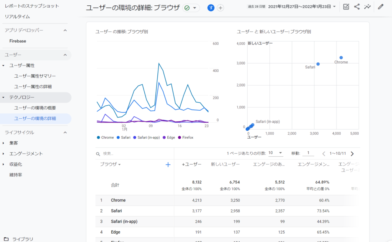This screenshot has width=392, height=242.
Task: Sort table by 新しいユーザー column
Action: (x=225, y=164)
